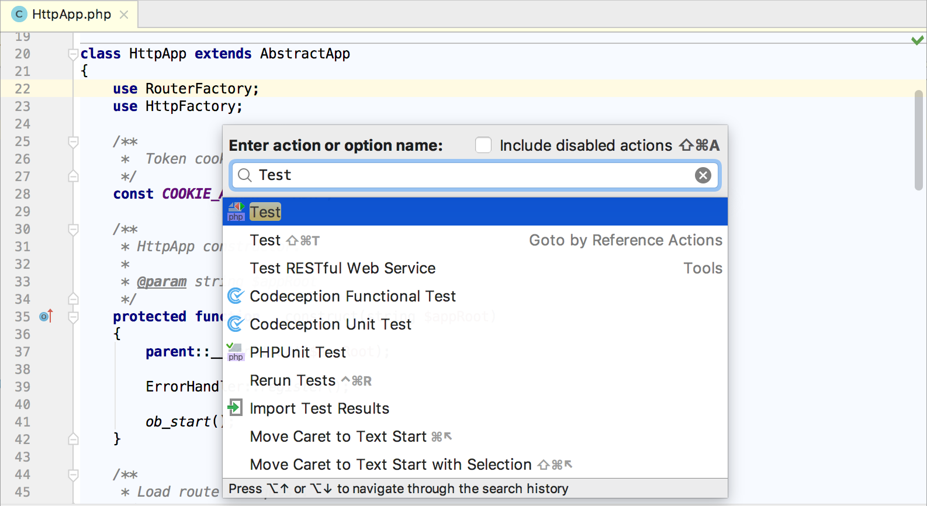Screen dimensions: 927x506
Task: Select Move Caret to Text Start
Action: 475,436
